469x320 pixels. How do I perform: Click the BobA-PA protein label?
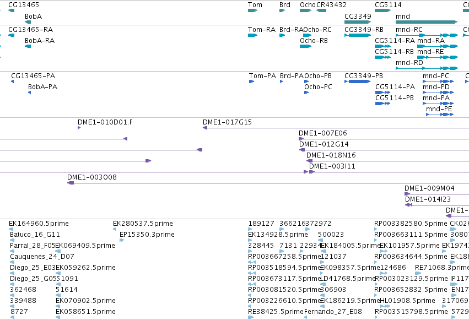43,87
